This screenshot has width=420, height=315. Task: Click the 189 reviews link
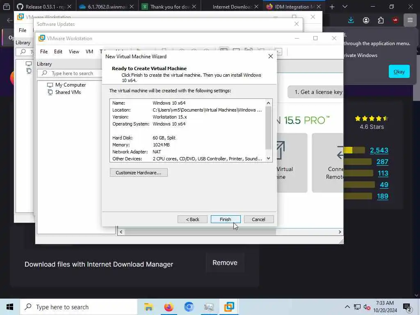(383, 196)
